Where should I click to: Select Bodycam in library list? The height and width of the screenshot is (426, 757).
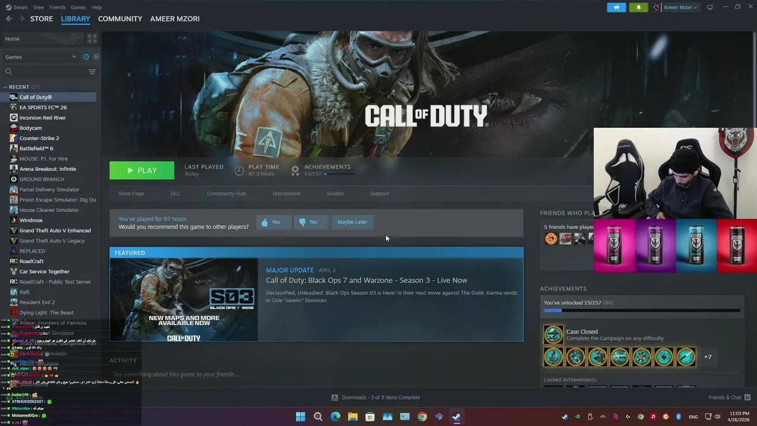(x=30, y=128)
